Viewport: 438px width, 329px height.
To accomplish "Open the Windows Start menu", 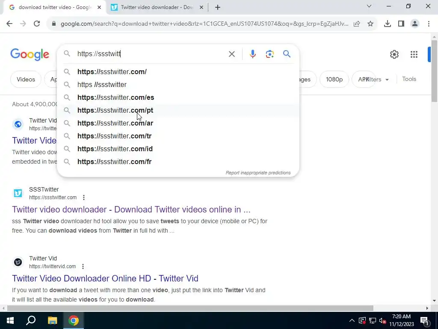I will [x=10, y=320].
